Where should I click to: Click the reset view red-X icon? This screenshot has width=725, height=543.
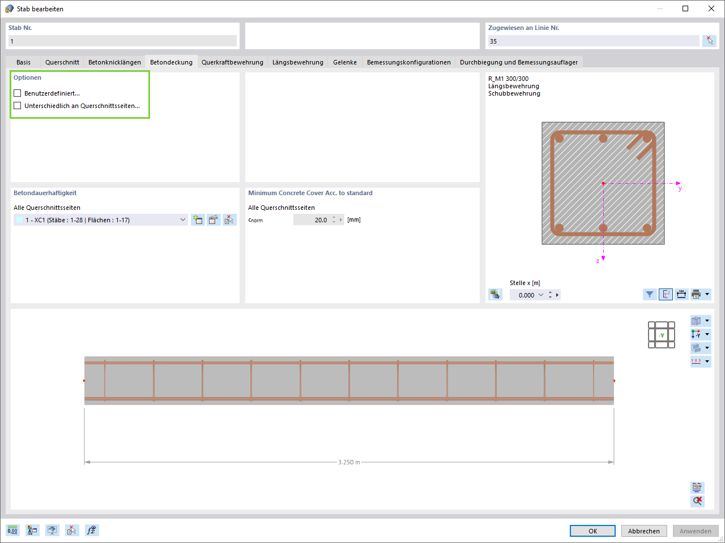click(697, 501)
